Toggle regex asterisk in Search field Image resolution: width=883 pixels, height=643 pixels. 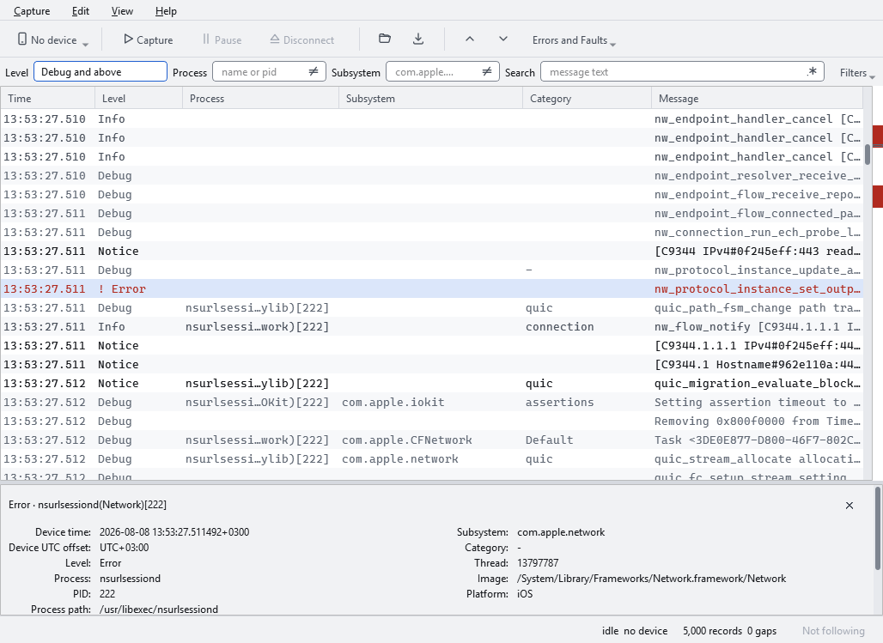point(812,71)
